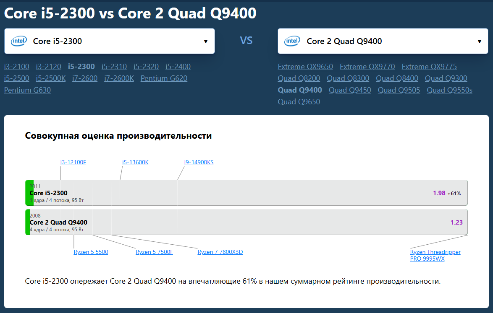Image resolution: width=493 pixels, height=313 pixels.
Task: Open the Core 2 Quad Q9400 dropdown arrow
Action: click(x=479, y=41)
